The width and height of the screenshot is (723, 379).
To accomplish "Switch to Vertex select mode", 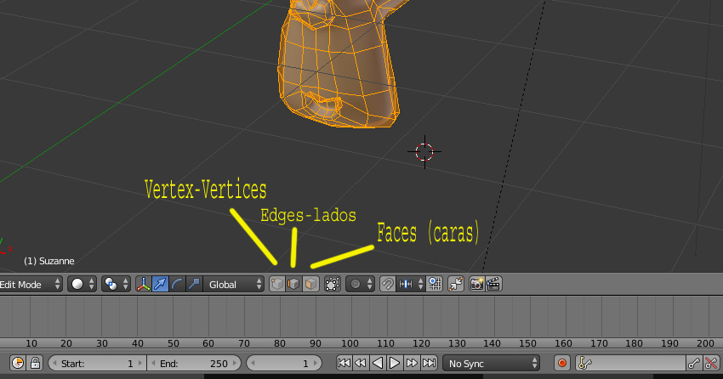I will [x=277, y=284].
